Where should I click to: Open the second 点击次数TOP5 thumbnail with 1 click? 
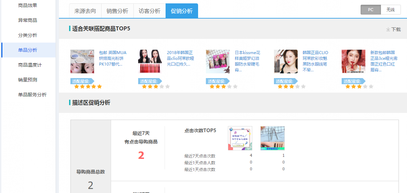(x=273, y=138)
